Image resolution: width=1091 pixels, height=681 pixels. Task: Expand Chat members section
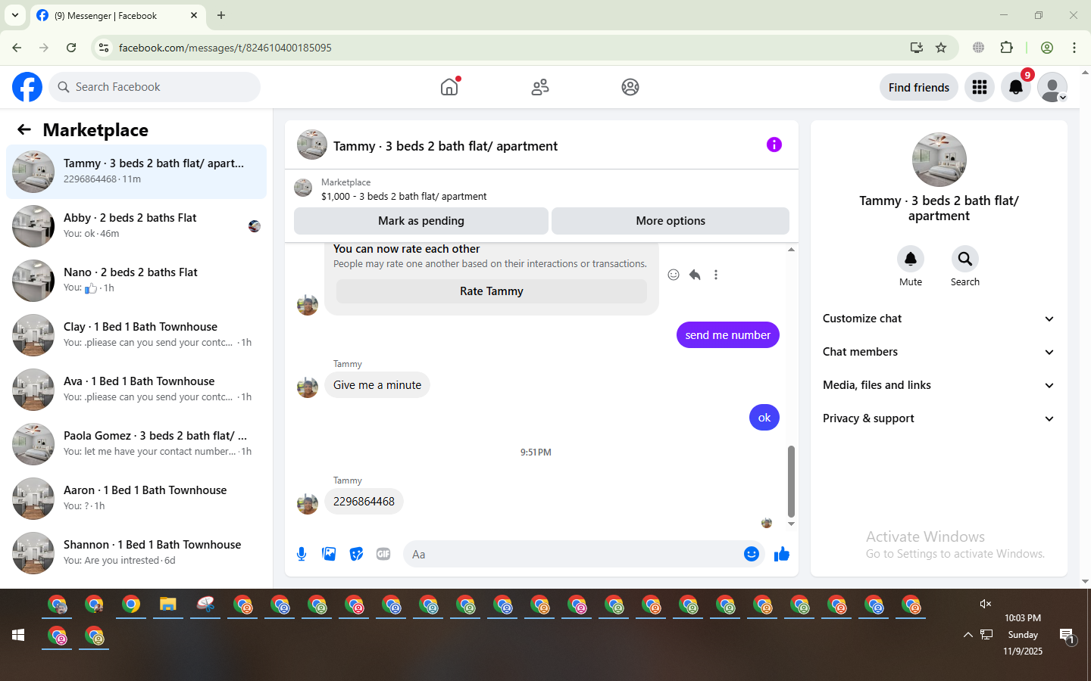click(939, 352)
